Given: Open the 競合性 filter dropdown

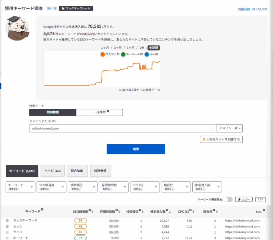Looking at the screenshot, I should pos(176,187).
